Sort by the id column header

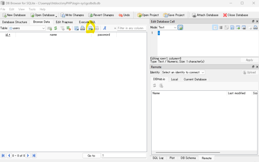(x=8, y=35)
